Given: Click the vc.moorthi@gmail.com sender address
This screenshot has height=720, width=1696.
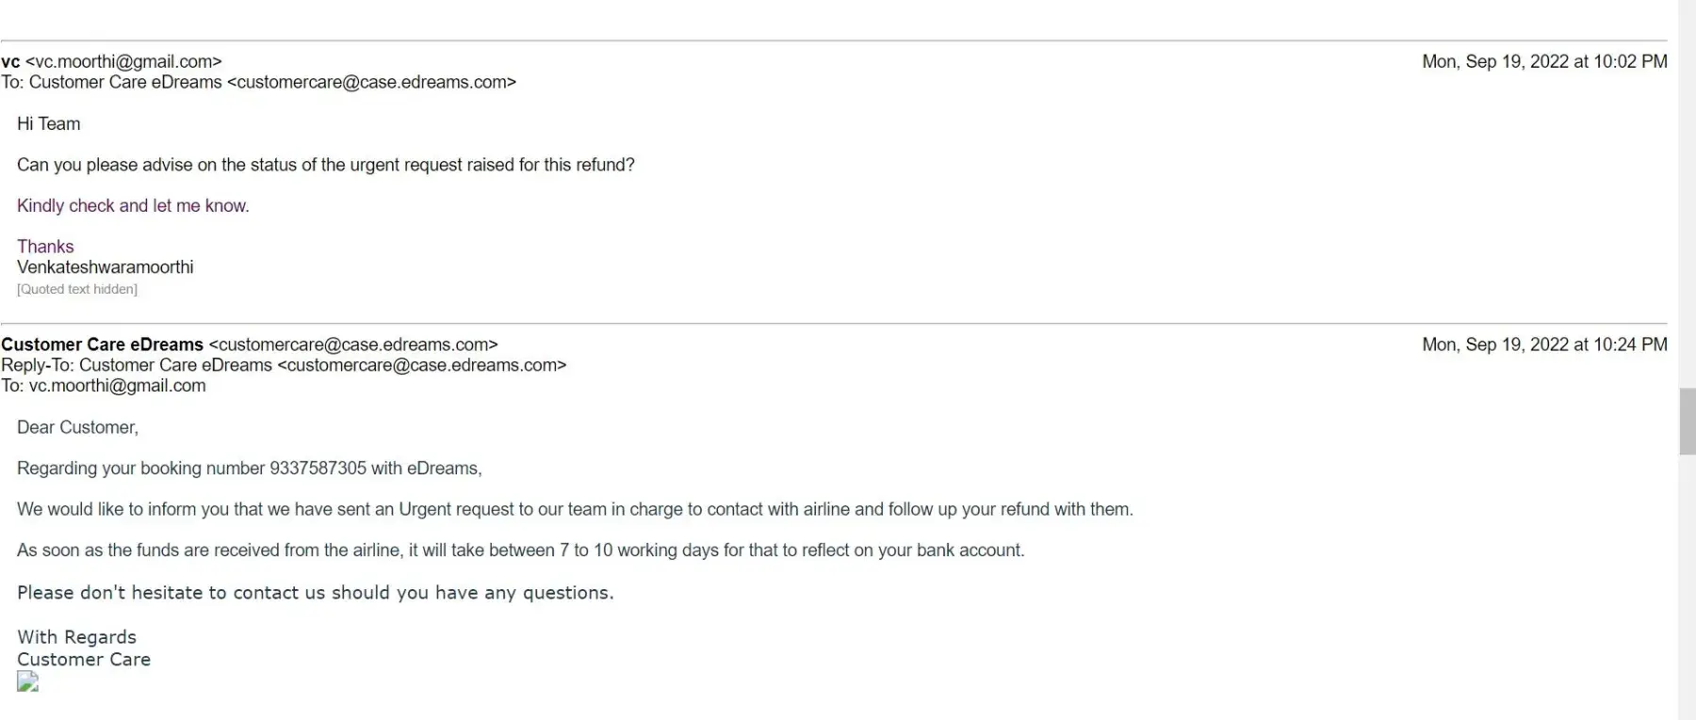Looking at the screenshot, I should (x=123, y=62).
